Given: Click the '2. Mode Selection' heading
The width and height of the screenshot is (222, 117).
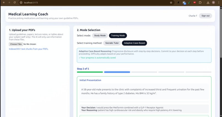Looking at the screenshot, I should 88,30.
